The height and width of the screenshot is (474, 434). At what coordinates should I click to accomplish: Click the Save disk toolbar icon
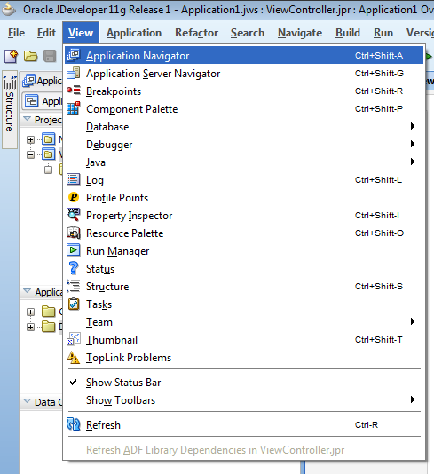pos(50,56)
